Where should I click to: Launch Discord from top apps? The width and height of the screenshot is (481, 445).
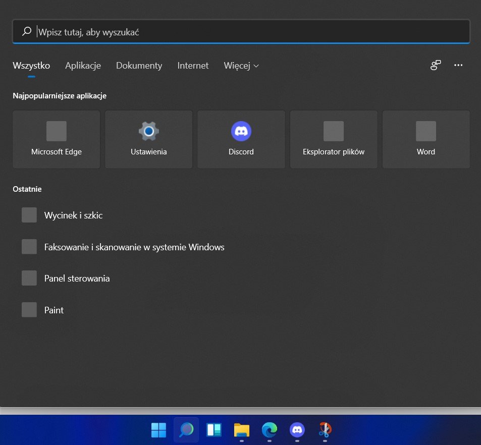click(241, 139)
